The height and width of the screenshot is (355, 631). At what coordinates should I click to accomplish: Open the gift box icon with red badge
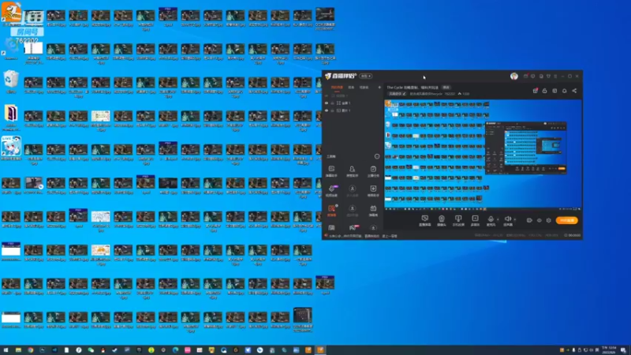[536, 91]
